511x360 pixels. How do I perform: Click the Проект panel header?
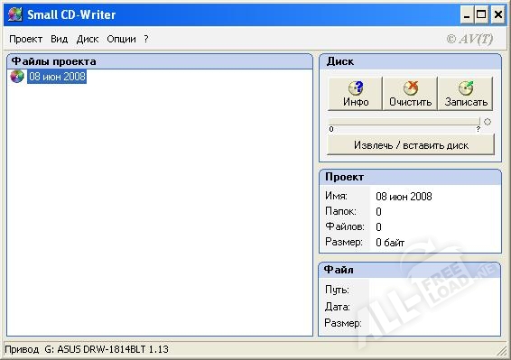coord(410,177)
